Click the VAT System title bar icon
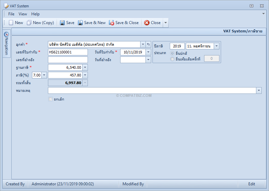 tap(6, 6)
